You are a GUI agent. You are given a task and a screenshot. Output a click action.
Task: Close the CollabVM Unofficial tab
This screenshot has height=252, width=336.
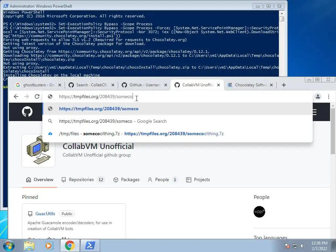click(x=218, y=85)
